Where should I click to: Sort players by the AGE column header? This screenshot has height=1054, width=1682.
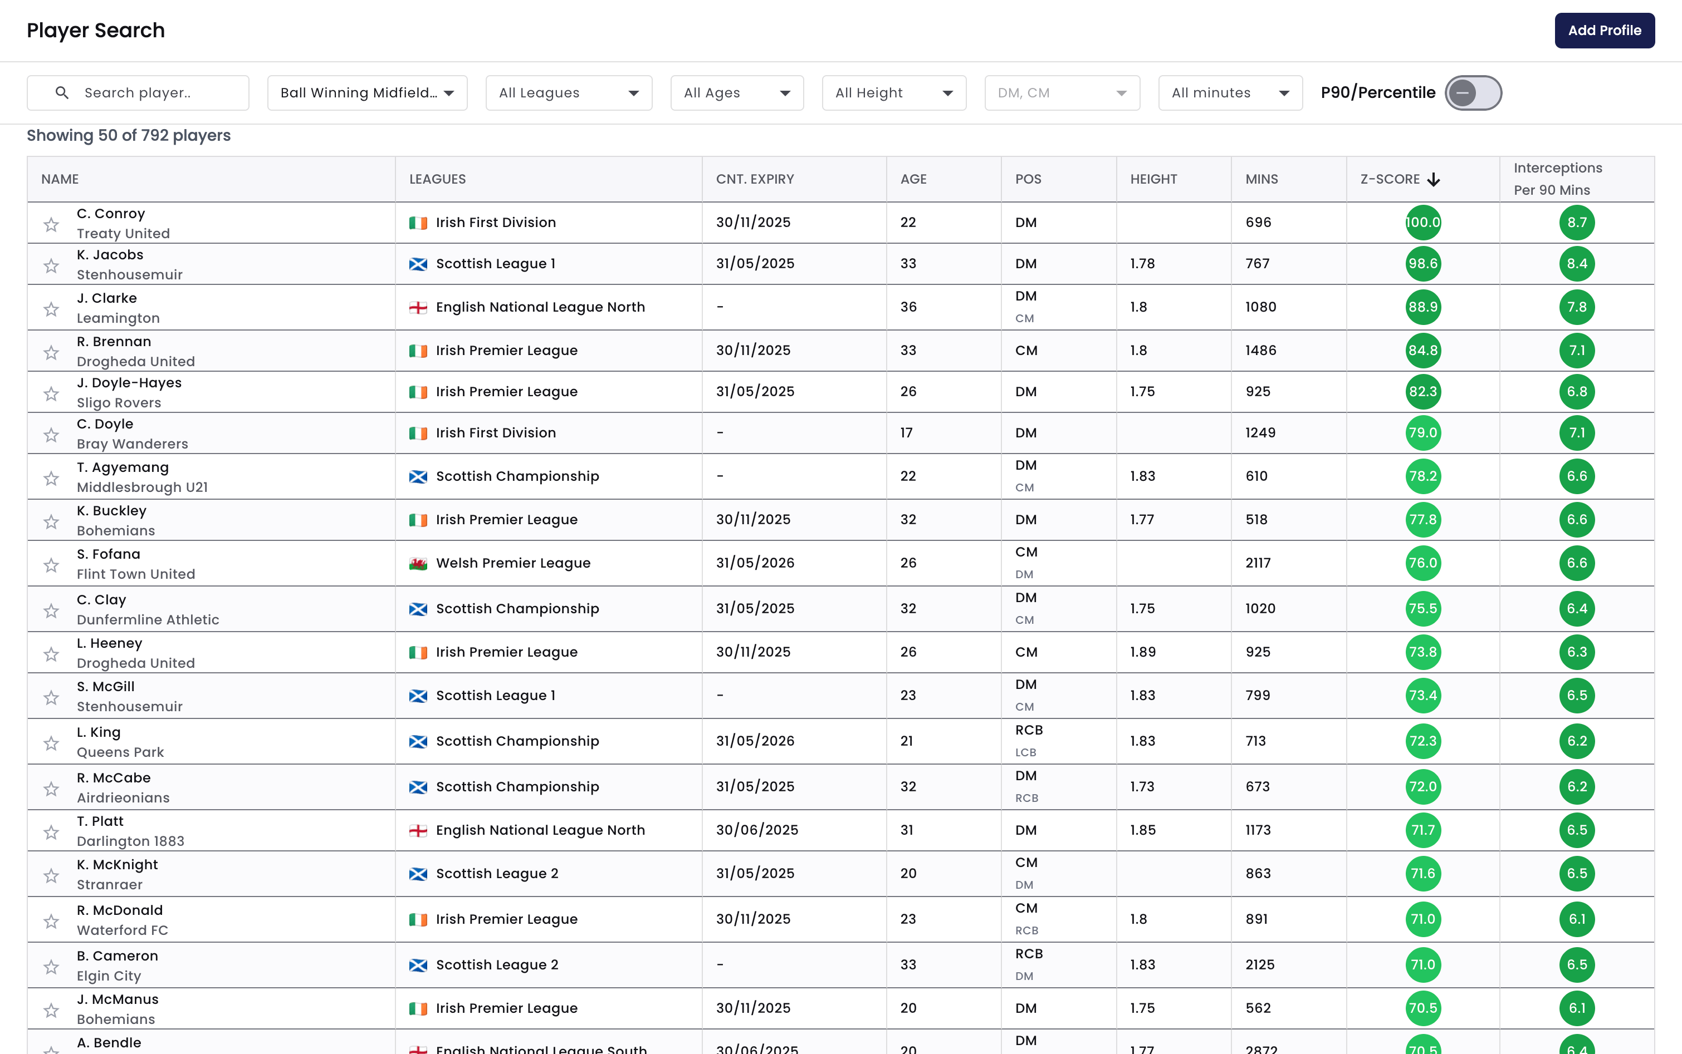[x=913, y=179]
